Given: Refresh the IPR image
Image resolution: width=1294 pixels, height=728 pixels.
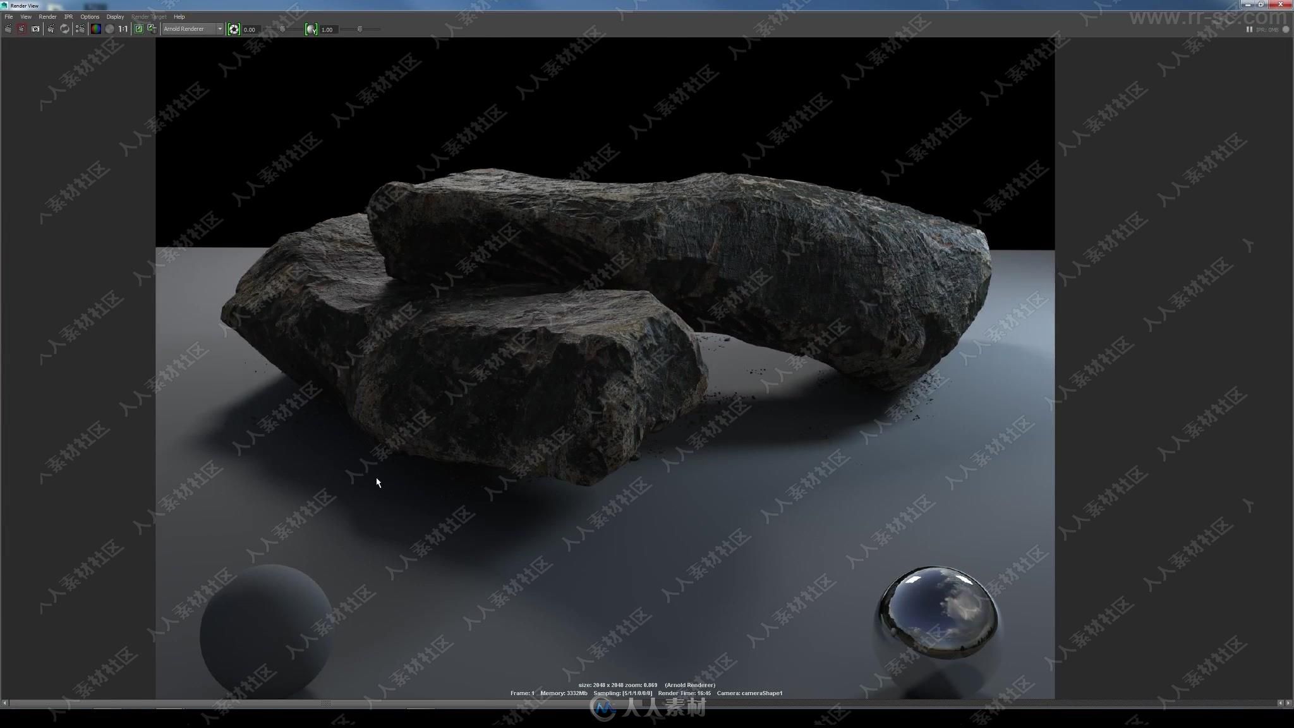Looking at the screenshot, I should coord(64,29).
